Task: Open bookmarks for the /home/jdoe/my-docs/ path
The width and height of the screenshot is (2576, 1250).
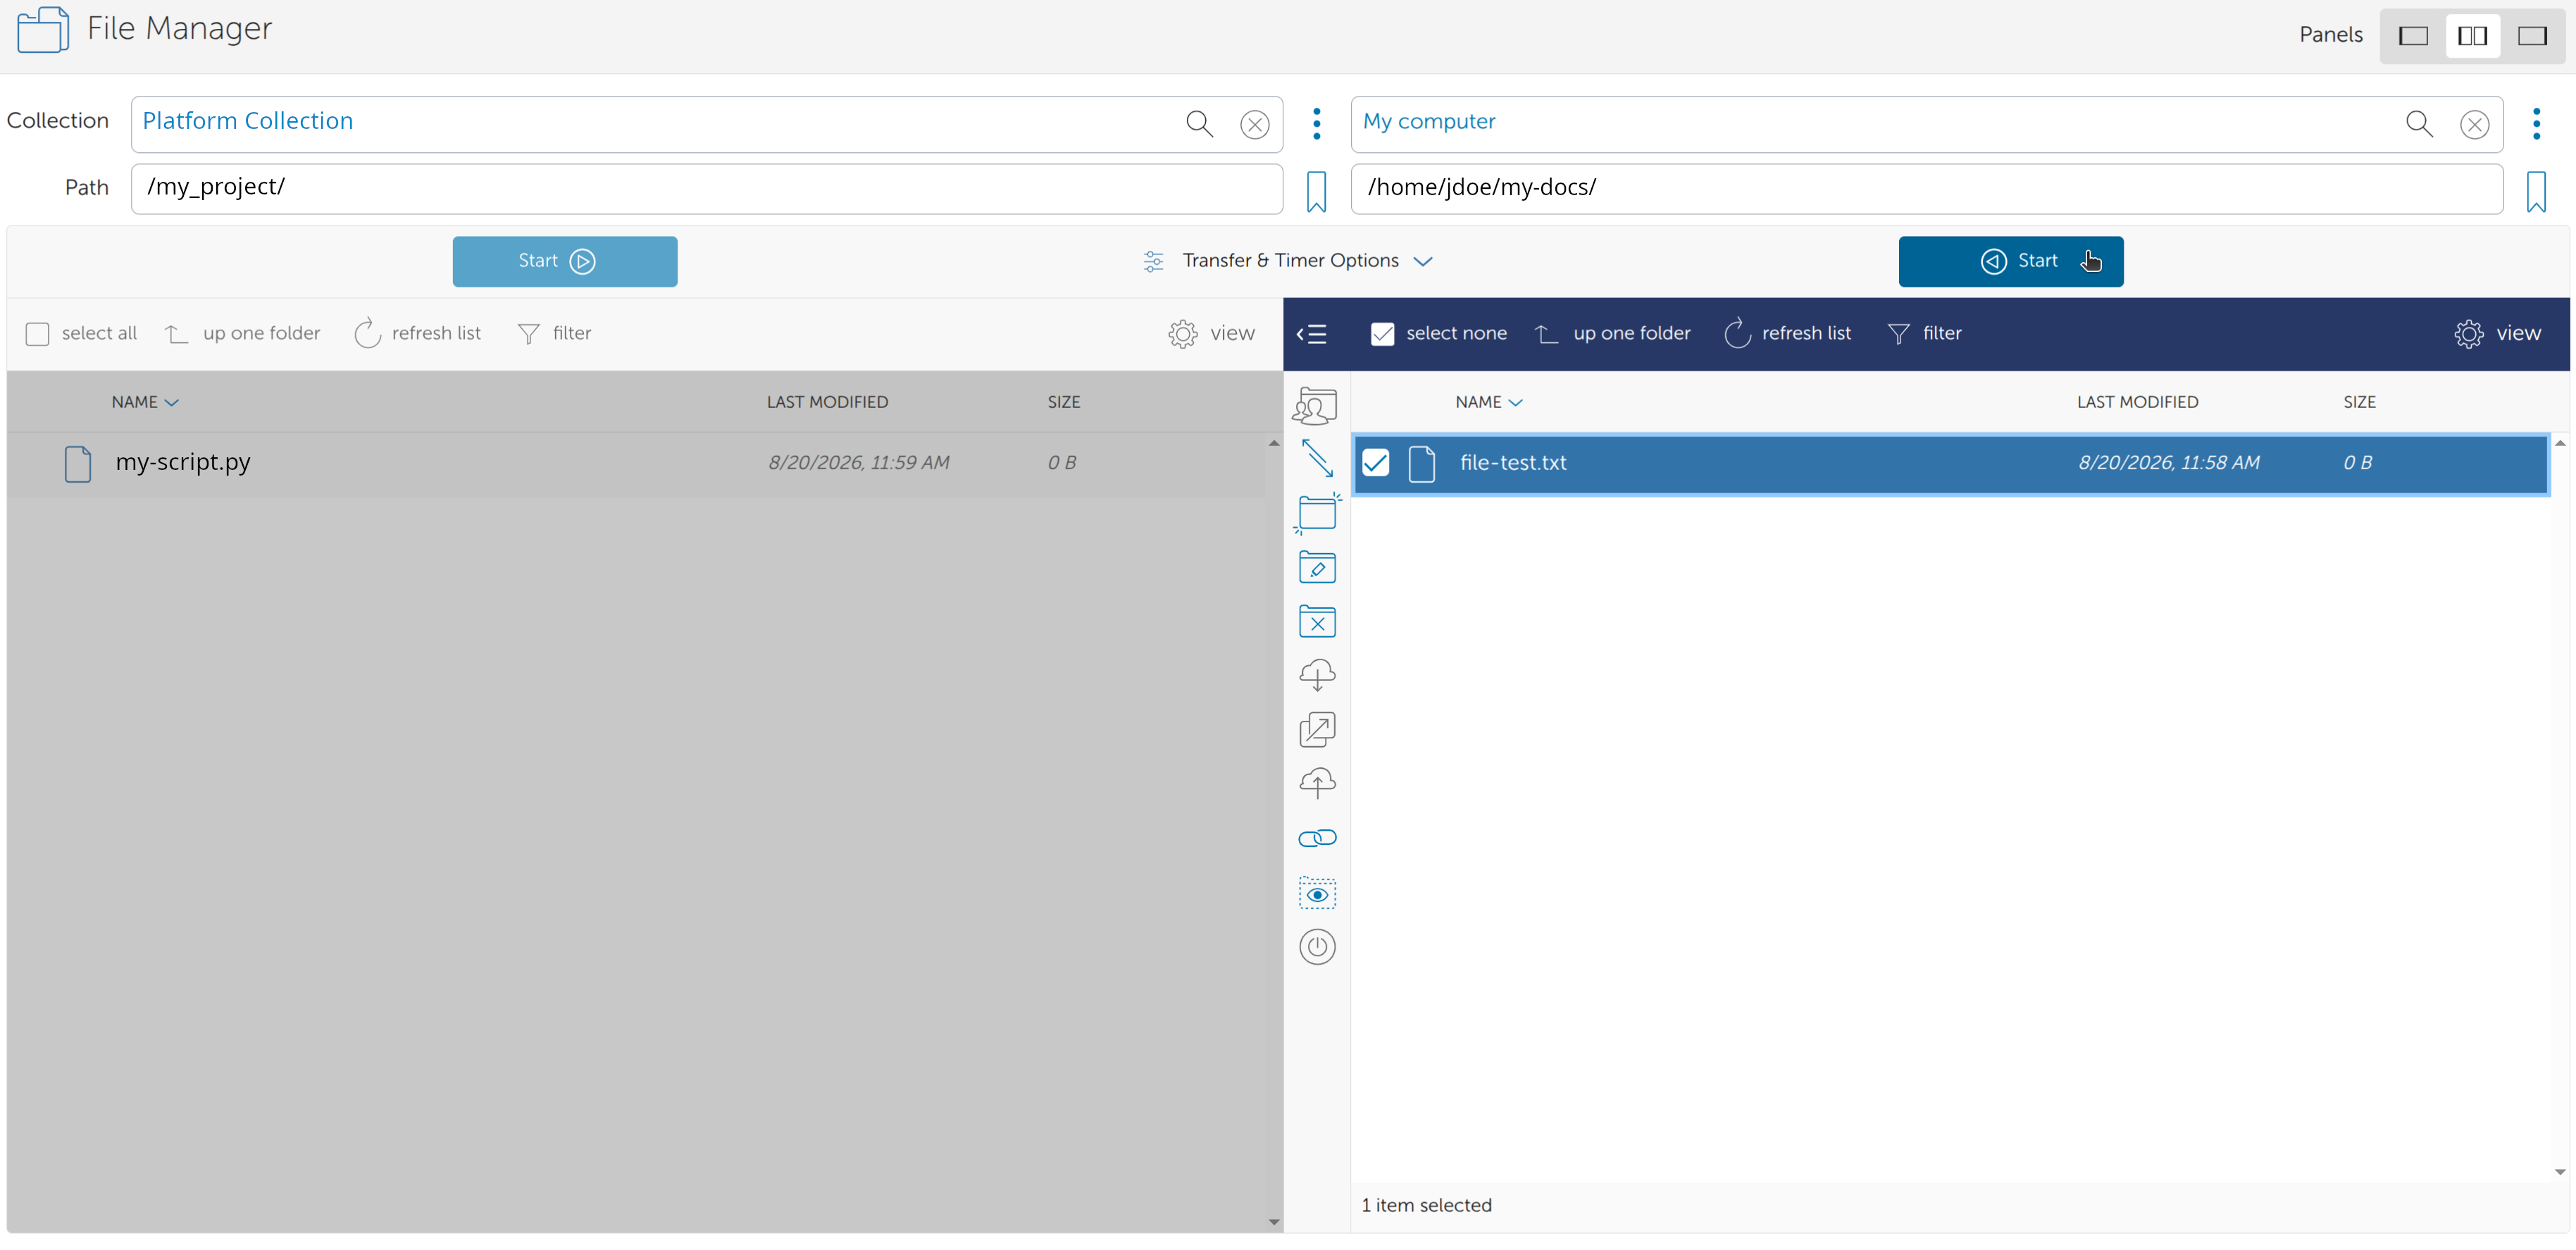Action: [x=2536, y=191]
